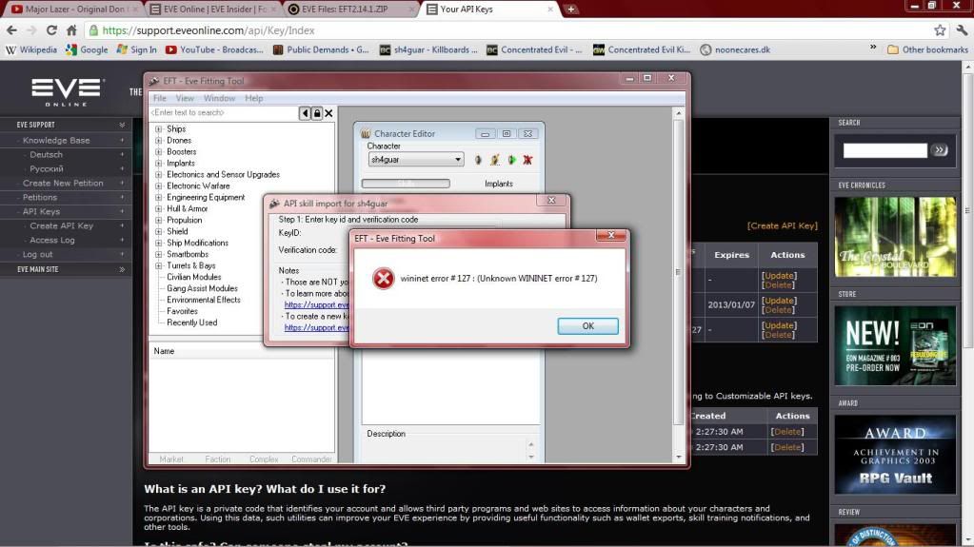Click the rename character icon
This screenshot has height=547, width=974.
pyautogui.click(x=494, y=160)
